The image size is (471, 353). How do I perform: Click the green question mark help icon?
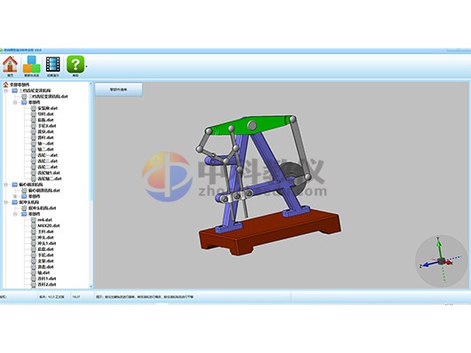(x=76, y=64)
